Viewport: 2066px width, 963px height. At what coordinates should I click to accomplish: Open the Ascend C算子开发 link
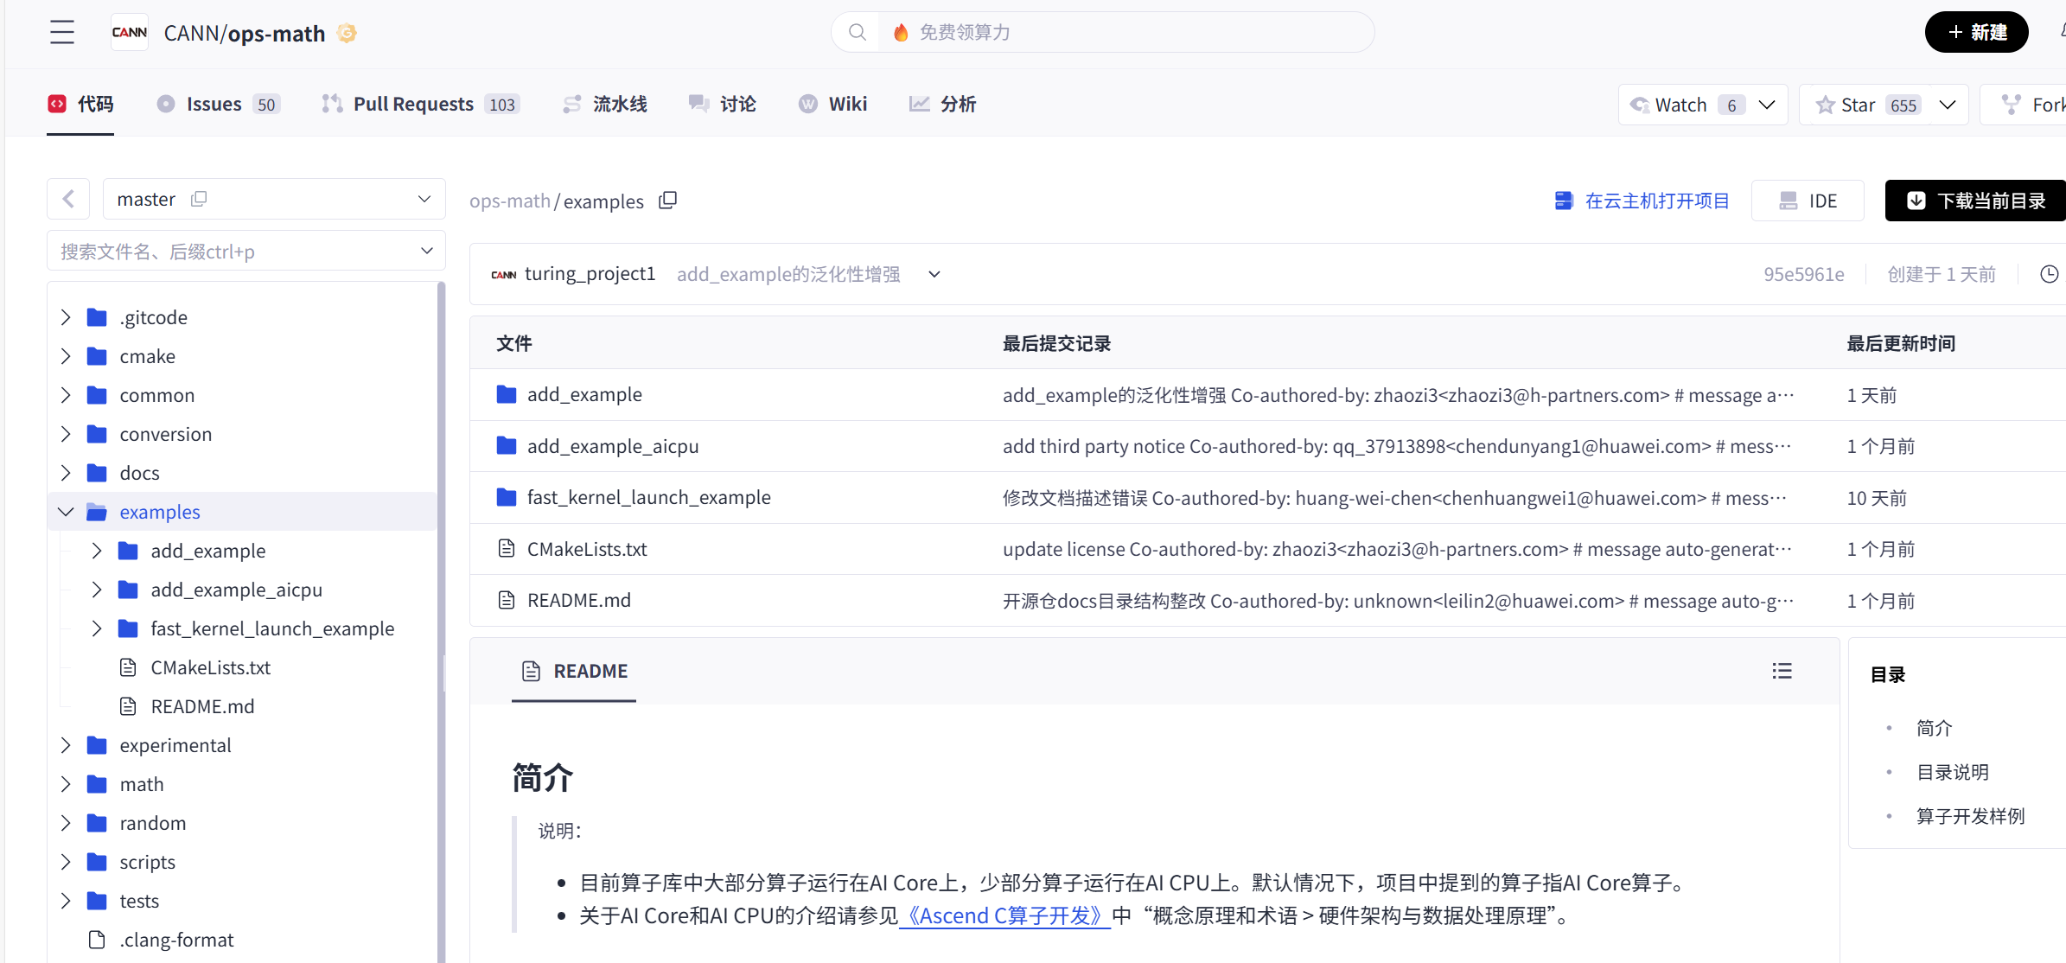tap(1004, 915)
